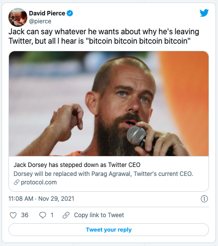The height and width of the screenshot is (246, 218).
Task: Open the @pierce handle link
Action: click(40, 21)
